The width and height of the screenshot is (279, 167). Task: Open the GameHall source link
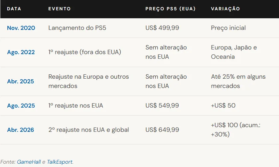tap(29, 162)
